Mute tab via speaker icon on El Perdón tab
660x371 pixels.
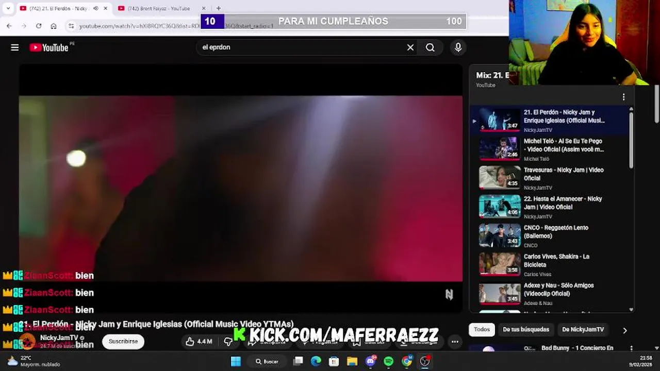tap(95, 8)
